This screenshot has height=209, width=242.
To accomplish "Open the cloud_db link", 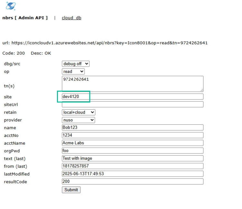I will coord(71,18).
